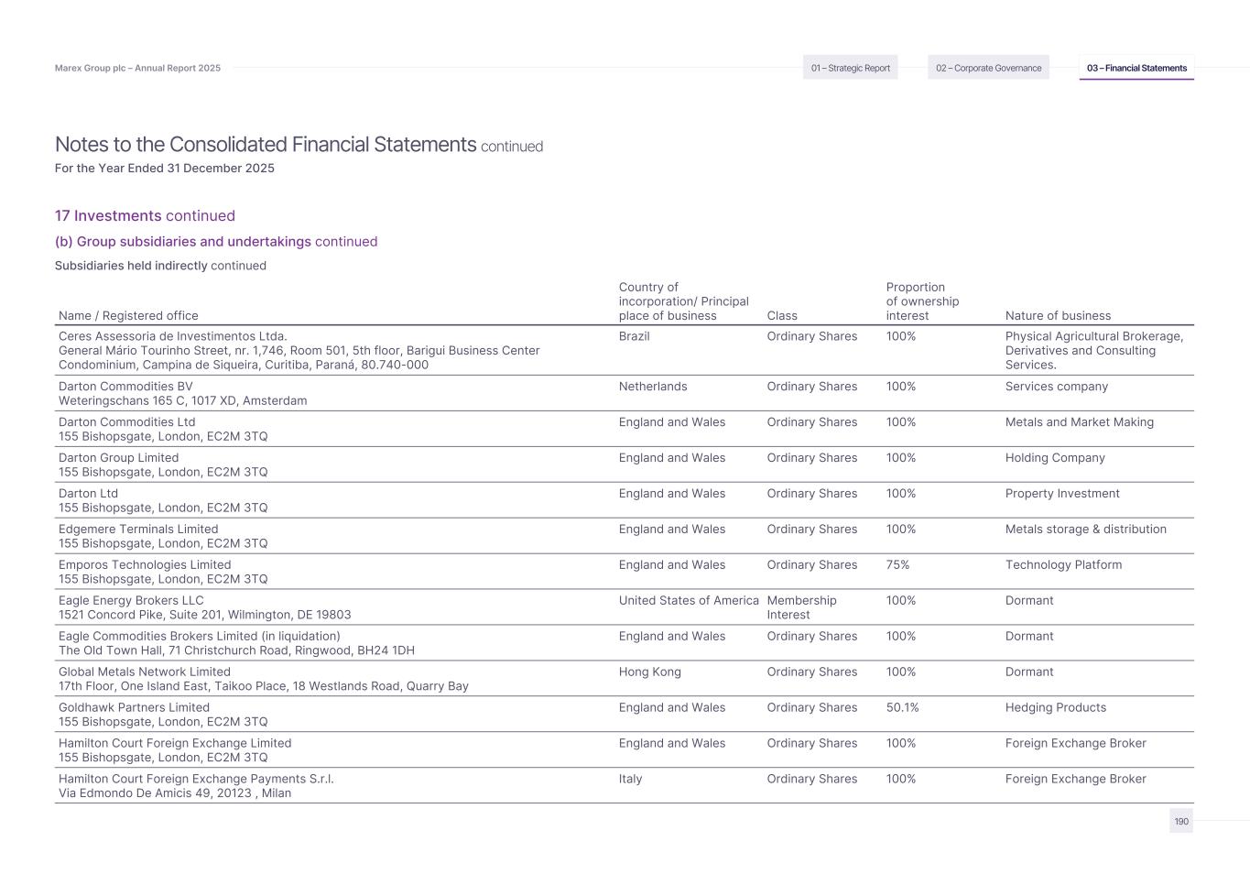Click the Proportion of ownership interest header
Image resolution: width=1250 pixels, height=885 pixels.
[922, 301]
